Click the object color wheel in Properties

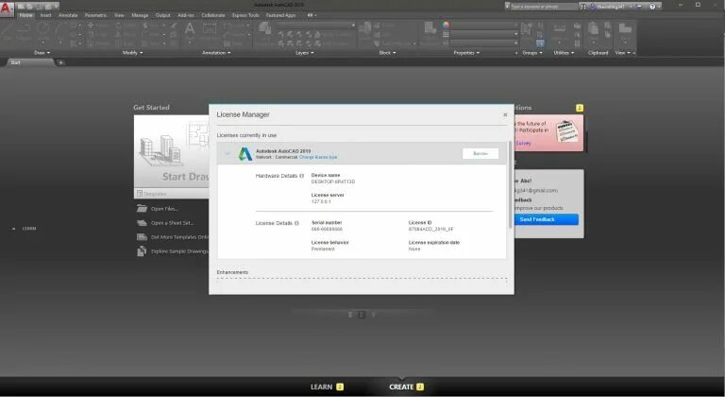pos(446,25)
